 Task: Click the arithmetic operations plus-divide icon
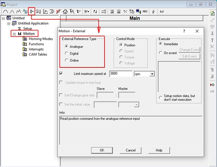[x=125, y=12]
